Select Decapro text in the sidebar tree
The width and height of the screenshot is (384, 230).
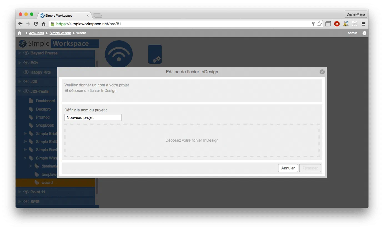[43, 109]
